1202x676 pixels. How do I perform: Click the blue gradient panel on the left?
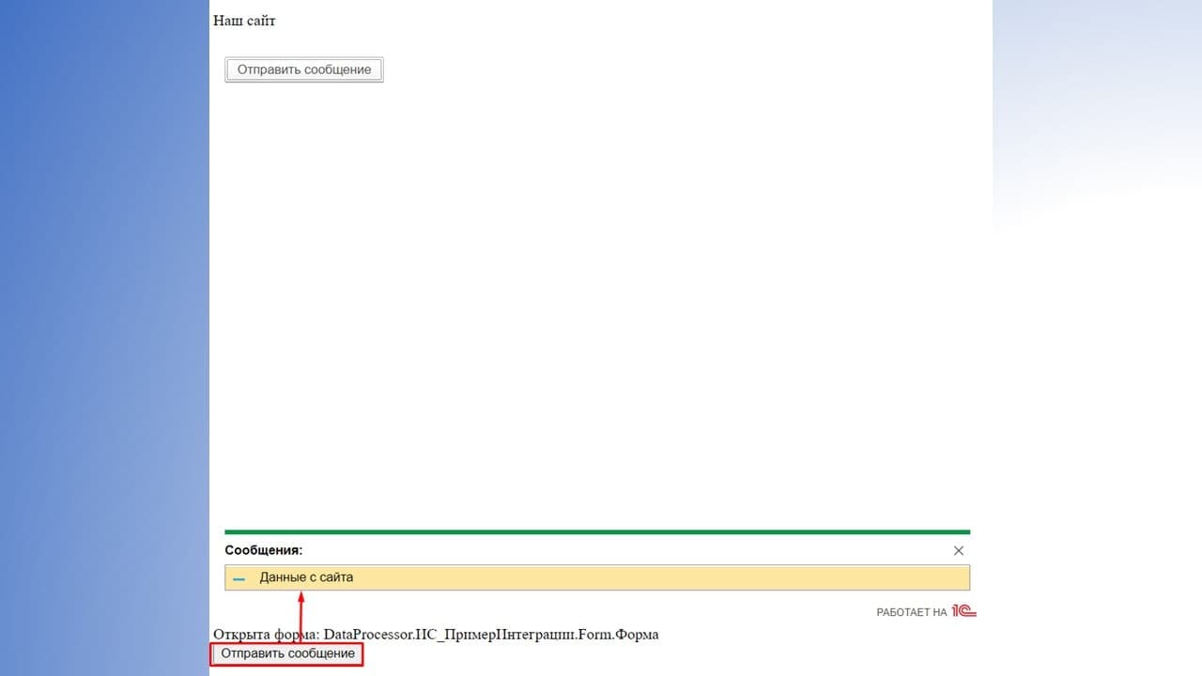[x=103, y=338]
